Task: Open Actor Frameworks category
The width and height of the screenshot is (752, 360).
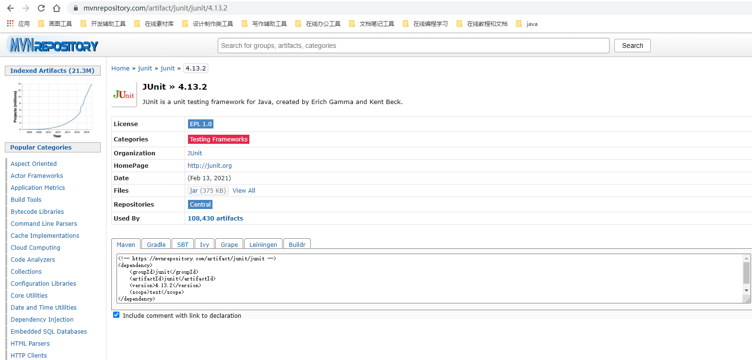Action: coord(37,175)
